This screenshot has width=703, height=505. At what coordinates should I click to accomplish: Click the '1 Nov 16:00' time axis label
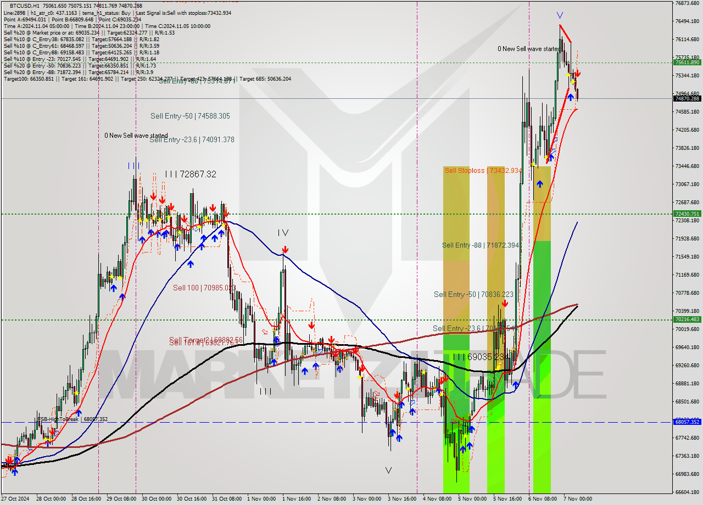point(297,499)
